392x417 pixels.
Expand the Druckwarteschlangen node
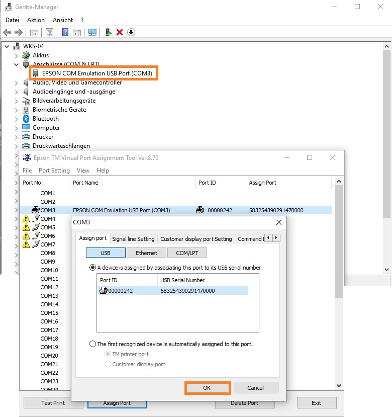click(x=17, y=146)
